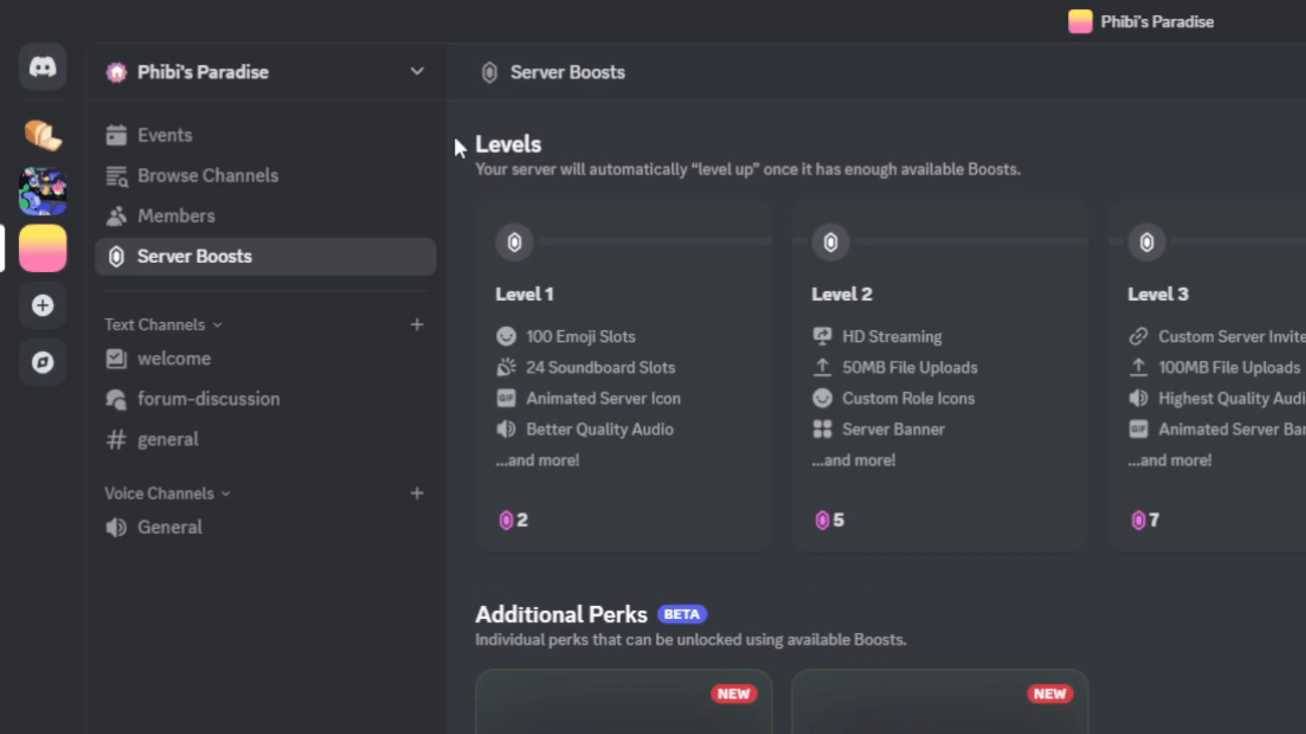1306x734 pixels.
Task: Click the Browse Channels icon
Action: (x=116, y=175)
